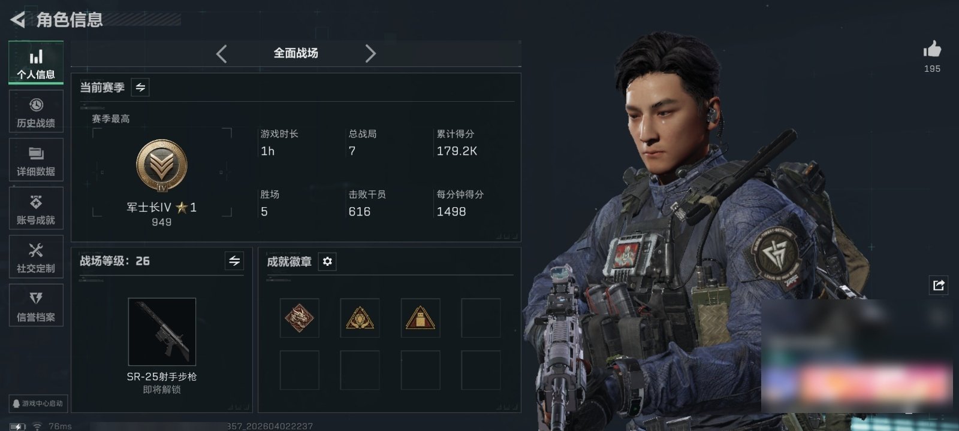
Task: Open 社交定制 from the sidebar
Action: tap(36, 257)
